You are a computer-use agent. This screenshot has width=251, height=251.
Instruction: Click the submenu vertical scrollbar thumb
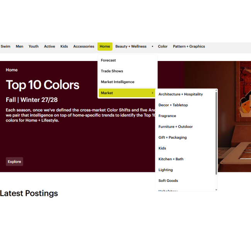point(216,133)
